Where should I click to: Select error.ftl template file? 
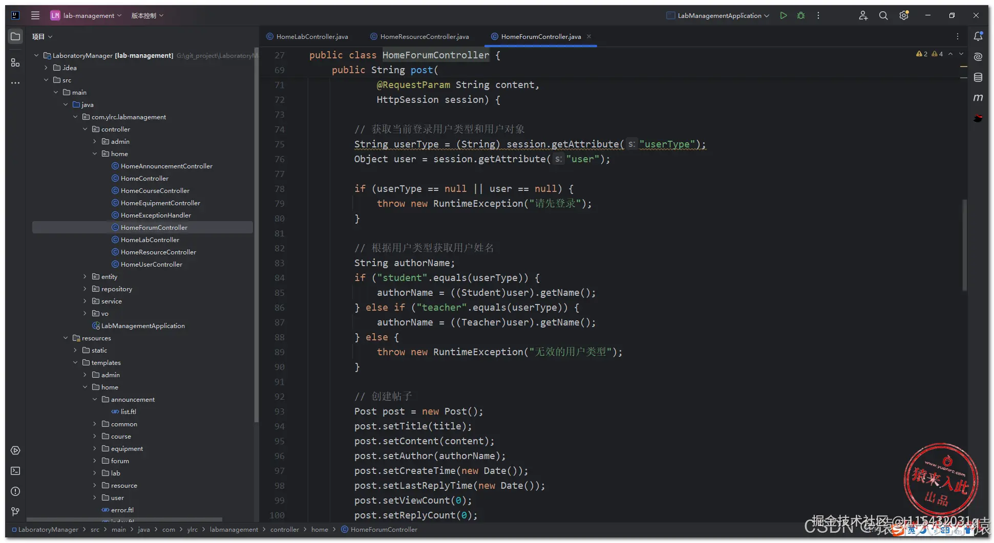pyautogui.click(x=118, y=510)
